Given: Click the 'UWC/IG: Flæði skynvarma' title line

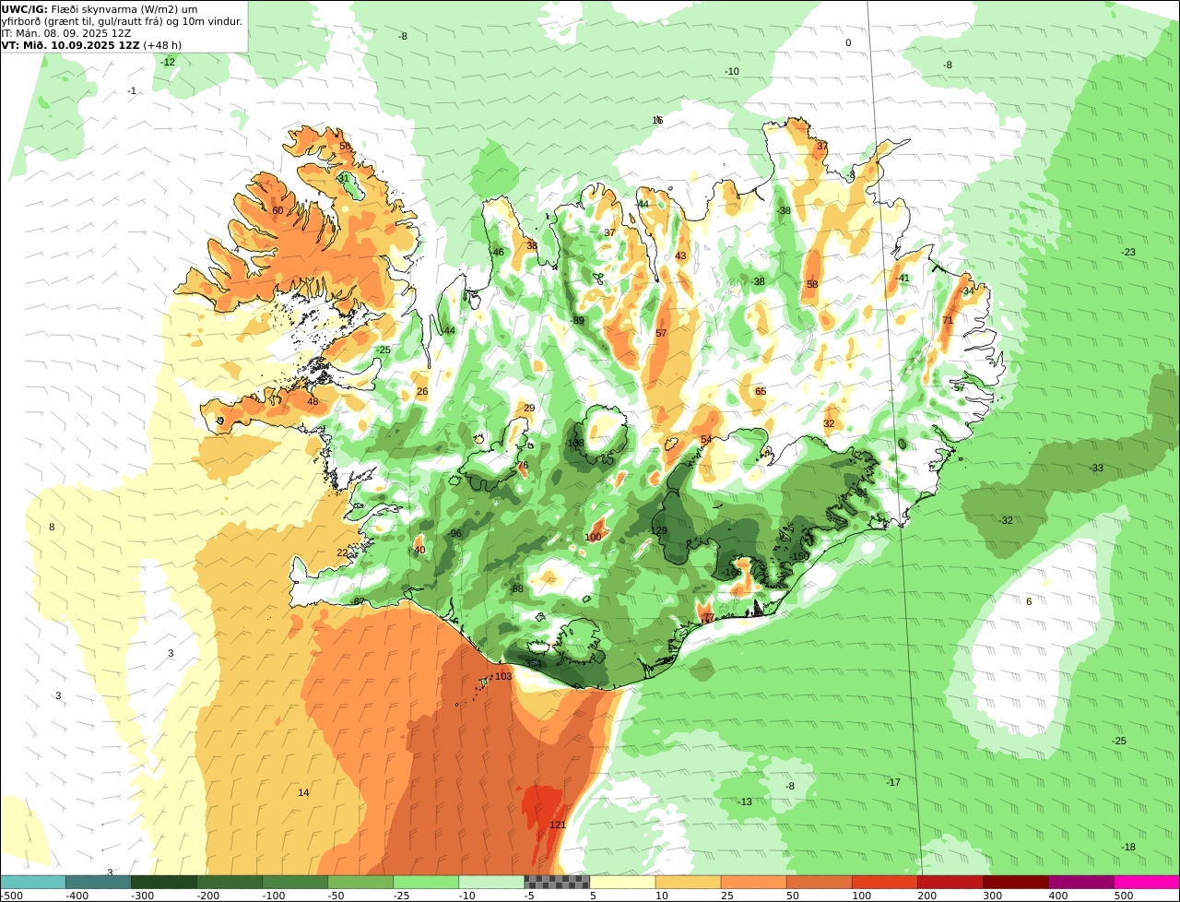Looking at the screenshot, I should coord(100,8).
